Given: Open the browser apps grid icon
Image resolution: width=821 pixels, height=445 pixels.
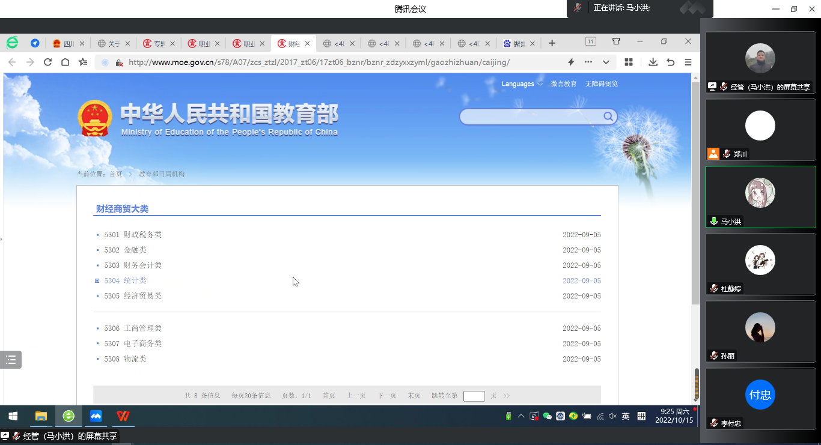Looking at the screenshot, I should (629, 62).
